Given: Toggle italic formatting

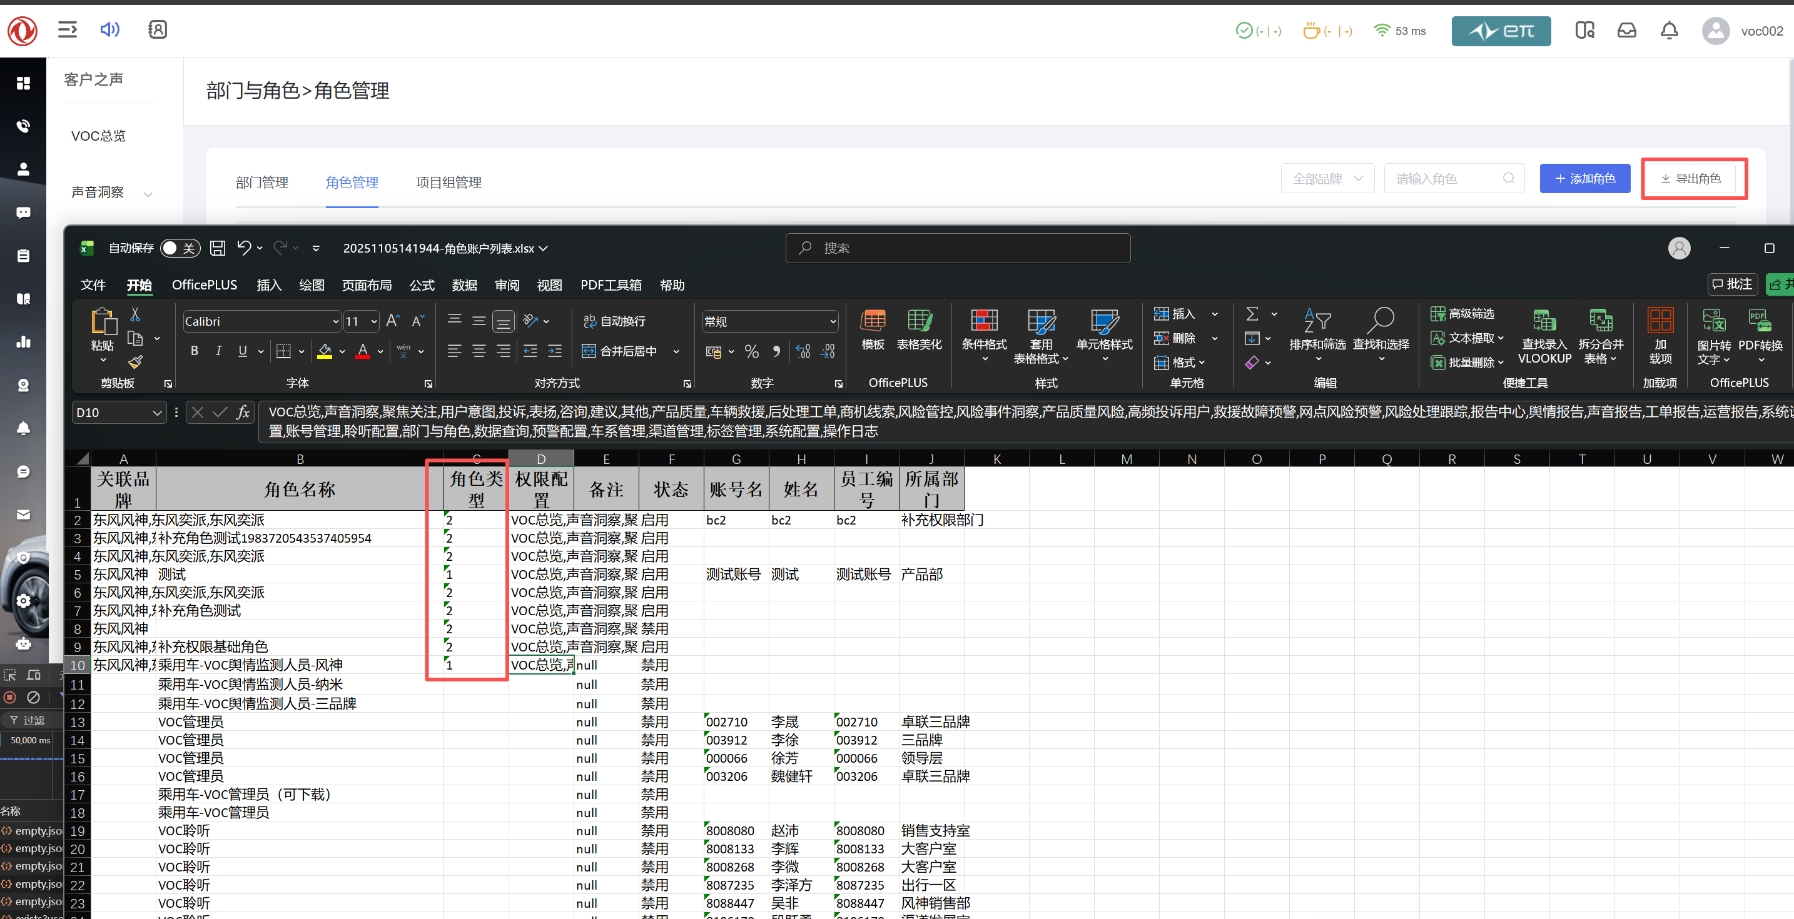Looking at the screenshot, I should 218,351.
